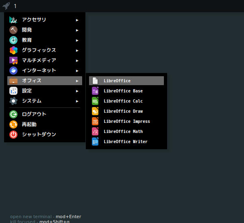
Task: Expand the オフィス submenu arrow
Action: 77,81
